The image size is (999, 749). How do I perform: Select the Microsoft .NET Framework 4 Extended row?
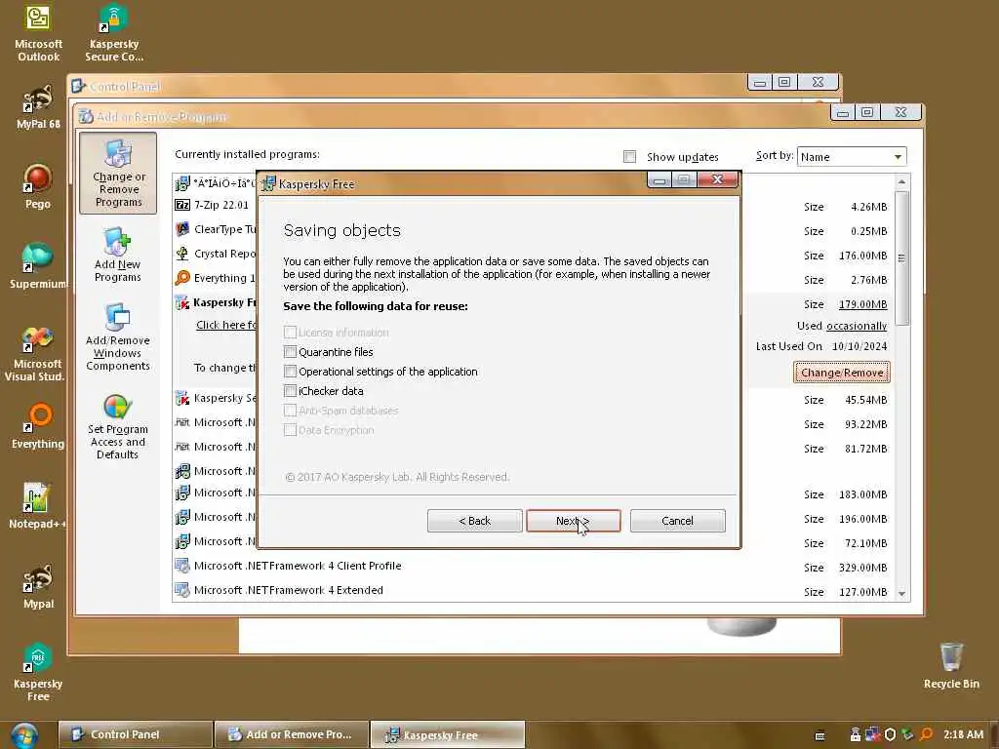pos(534,590)
